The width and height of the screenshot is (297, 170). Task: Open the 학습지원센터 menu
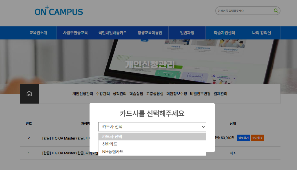click(x=224, y=33)
